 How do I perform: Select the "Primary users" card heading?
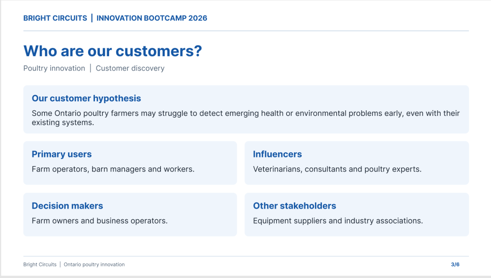point(62,154)
